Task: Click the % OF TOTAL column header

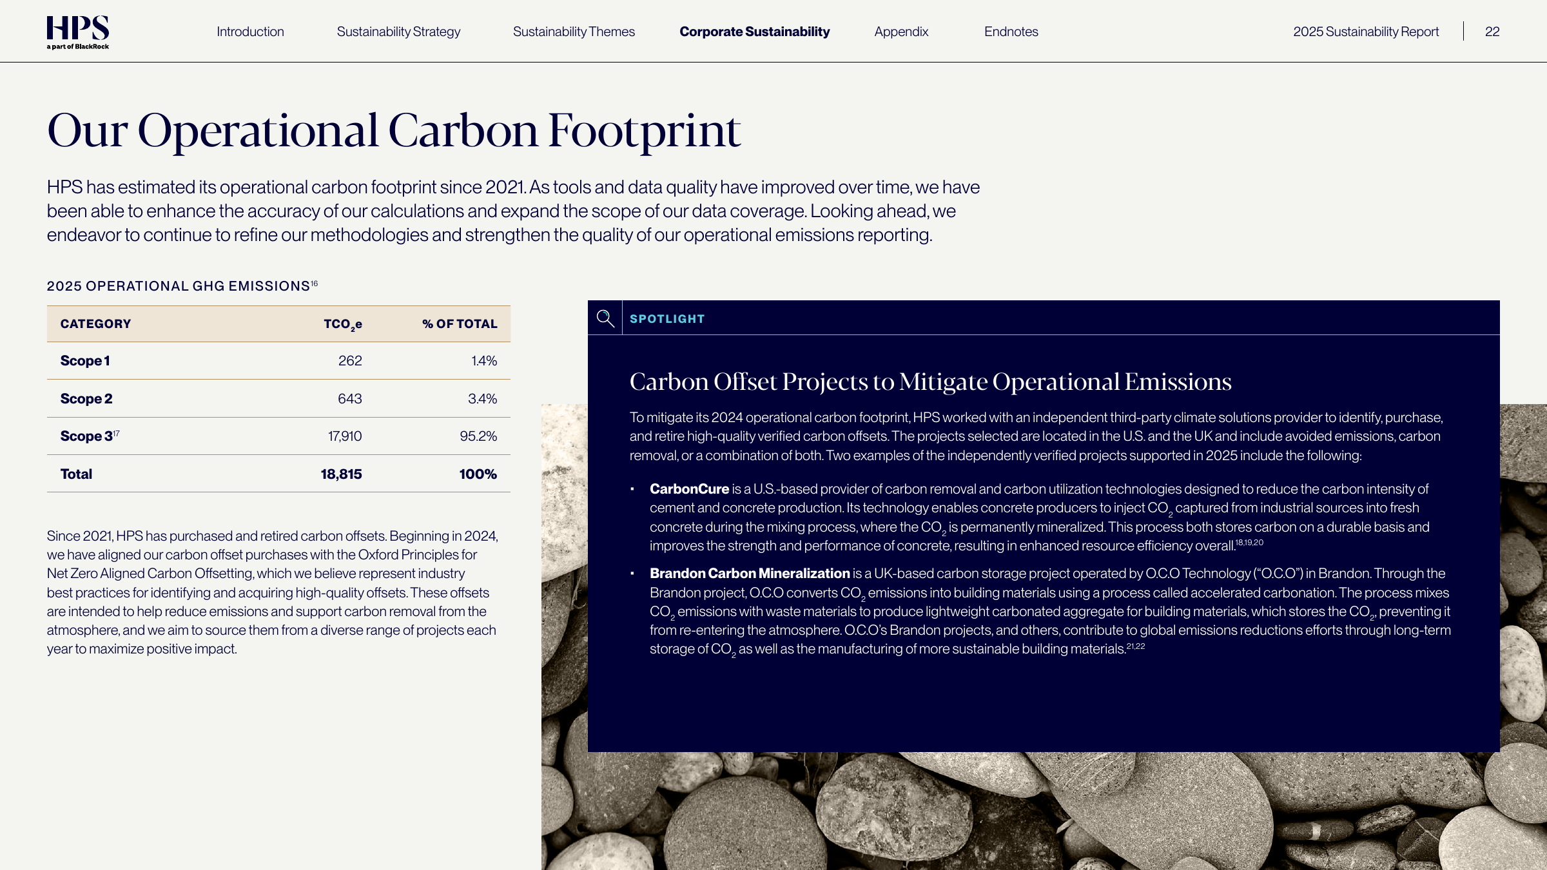Action: pyautogui.click(x=460, y=324)
